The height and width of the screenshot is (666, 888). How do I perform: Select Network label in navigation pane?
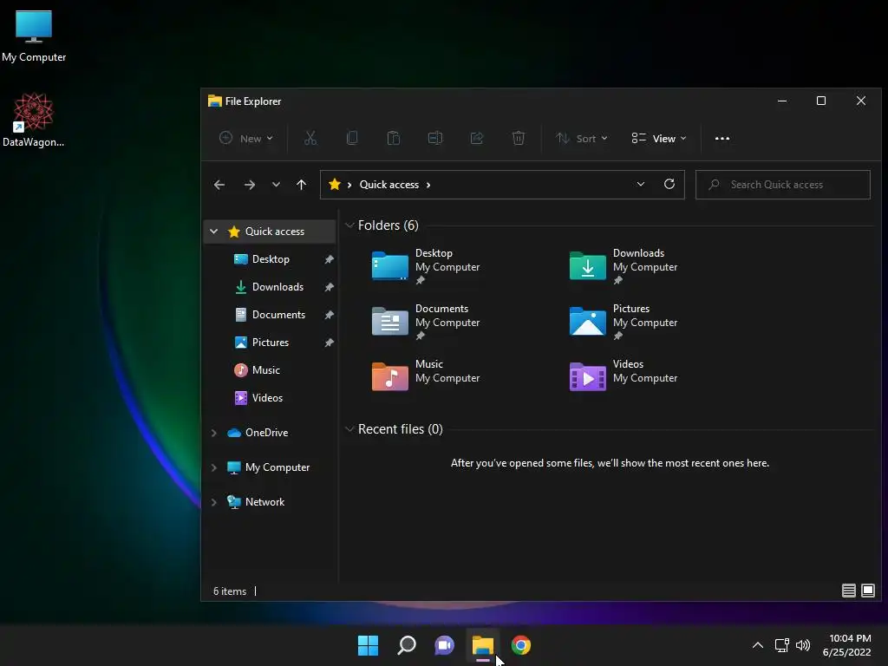pos(265,502)
